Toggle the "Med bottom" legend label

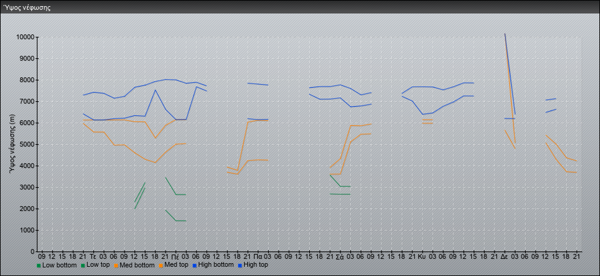(137, 265)
